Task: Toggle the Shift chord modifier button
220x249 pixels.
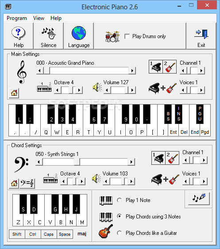Action: pyautogui.click(x=17, y=234)
